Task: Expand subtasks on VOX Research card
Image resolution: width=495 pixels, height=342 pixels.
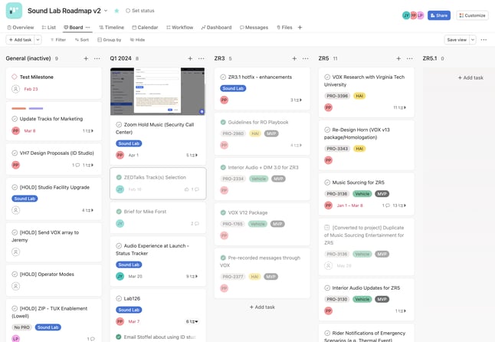Action: pos(400,107)
